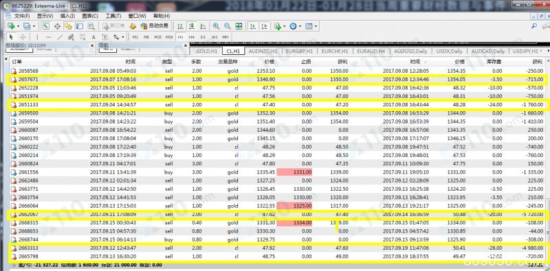This screenshot has width=550, height=271.
Task: Tile windows using the grid icon
Action: point(239,26)
